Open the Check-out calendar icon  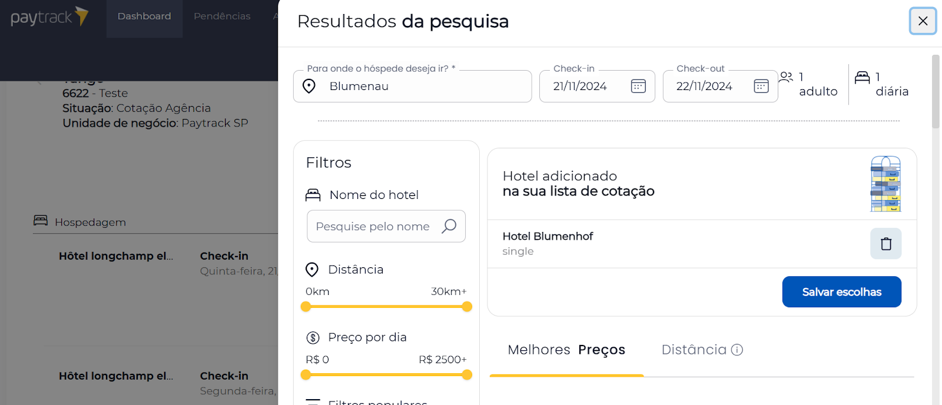coord(761,86)
